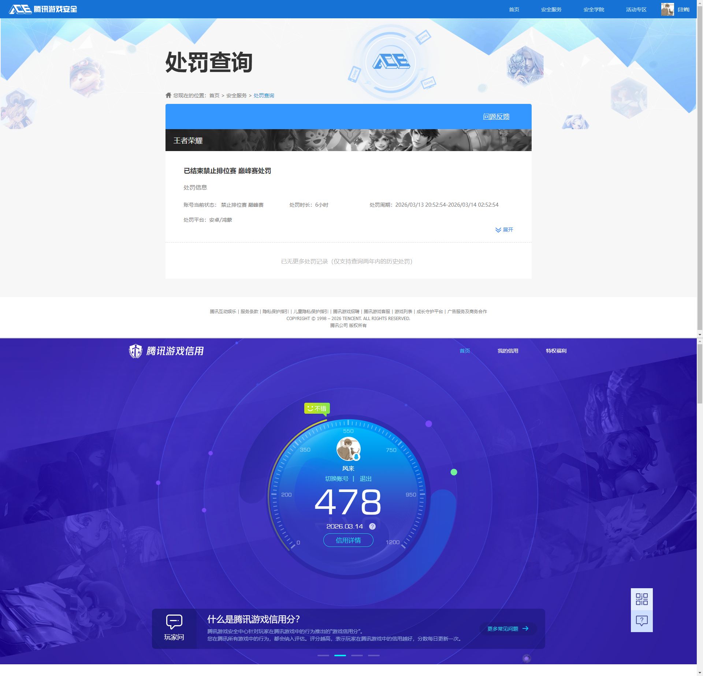This screenshot has width=703, height=676.
Task: Open the 问题反馈 link
Action: [496, 116]
